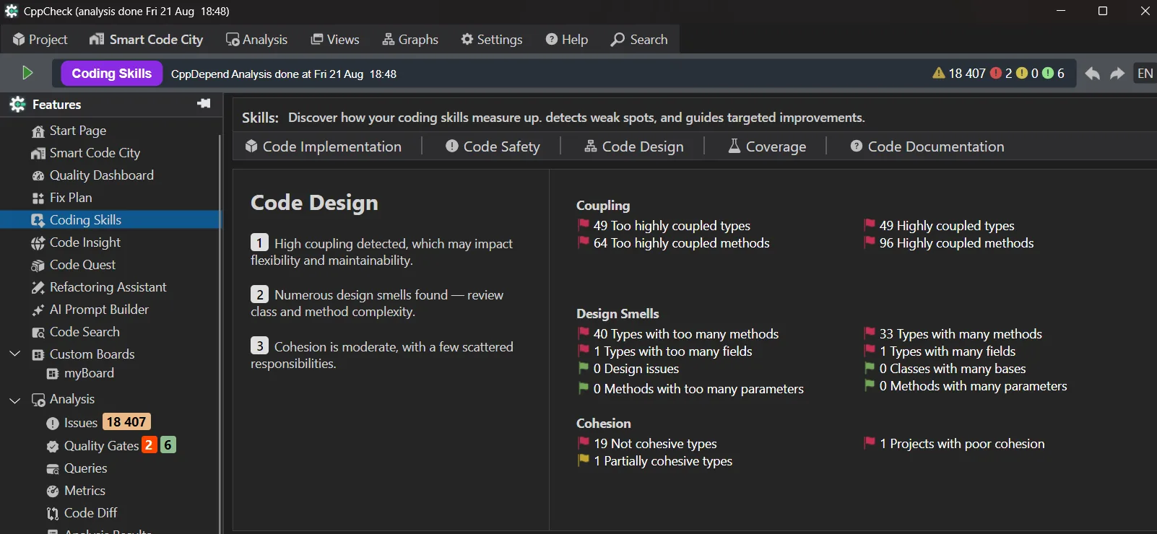
Task: Open '49 Too highly coupled types' link
Action: [672, 226]
